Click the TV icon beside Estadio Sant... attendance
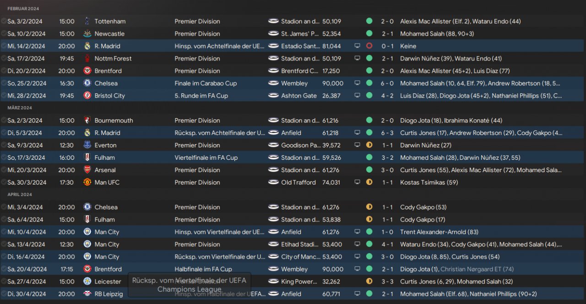This screenshot has height=304, width=586. [357, 46]
